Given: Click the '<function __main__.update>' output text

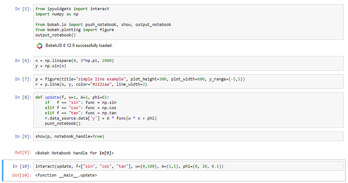Looking at the screenshot, I should click(x=66, y=175).
